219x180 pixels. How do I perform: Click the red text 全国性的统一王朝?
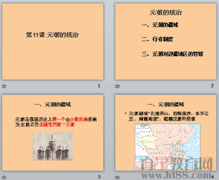57,125
